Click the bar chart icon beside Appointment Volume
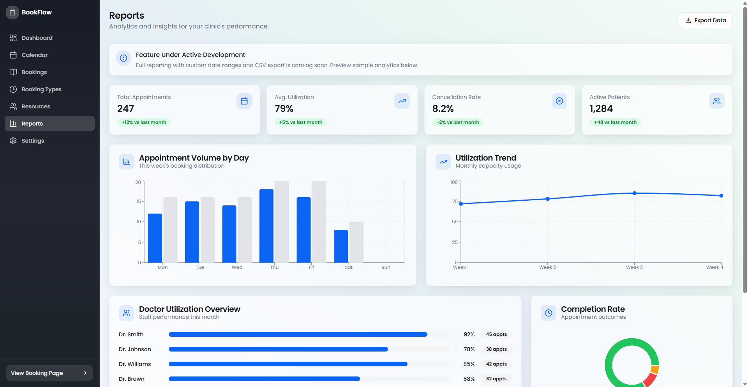This screenshot has height=387, width=748. [x=126, y=161]
